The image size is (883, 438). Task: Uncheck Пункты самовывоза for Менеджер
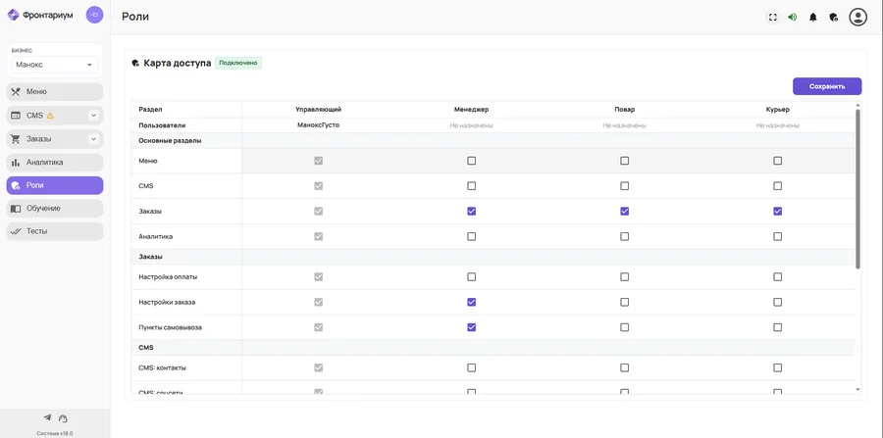pos(471,327)
